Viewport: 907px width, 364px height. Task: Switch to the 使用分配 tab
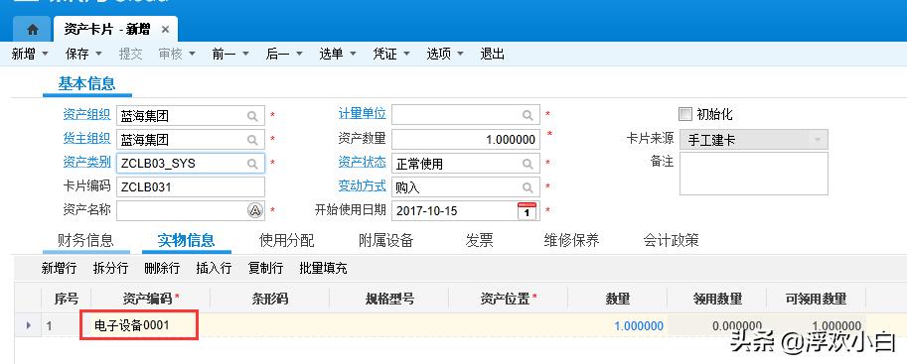tap(286, 240)
